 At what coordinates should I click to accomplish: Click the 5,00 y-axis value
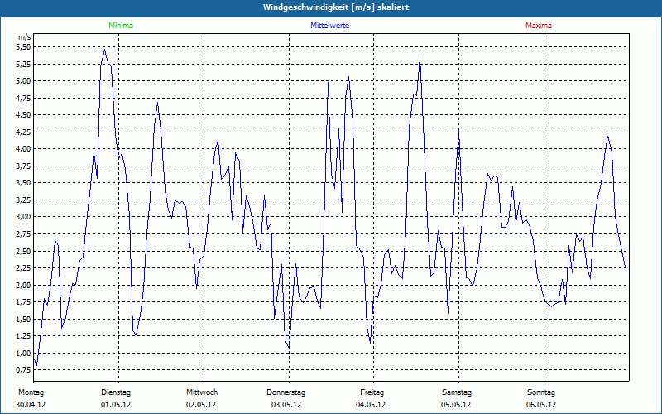(x=23, y=81)
